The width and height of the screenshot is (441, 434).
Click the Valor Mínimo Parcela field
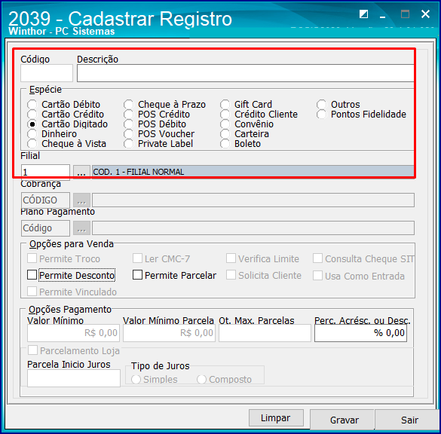tap(169, 333)
